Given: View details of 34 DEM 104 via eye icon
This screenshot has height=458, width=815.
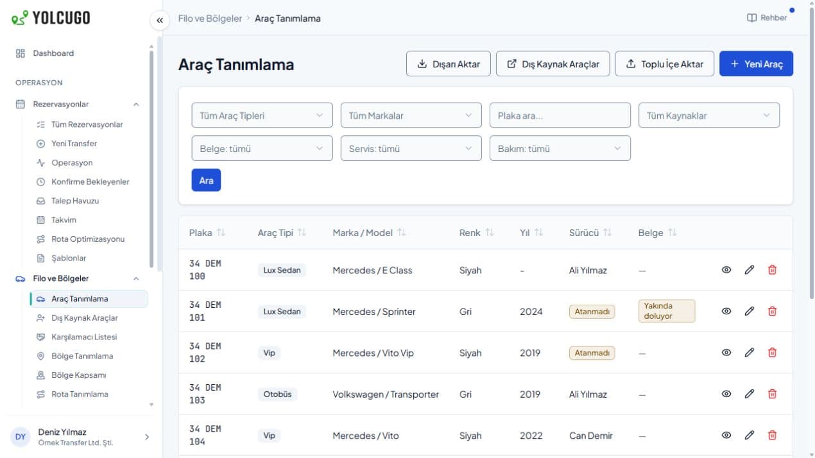Looking at the screenshot, I should [x=726, y=435].
